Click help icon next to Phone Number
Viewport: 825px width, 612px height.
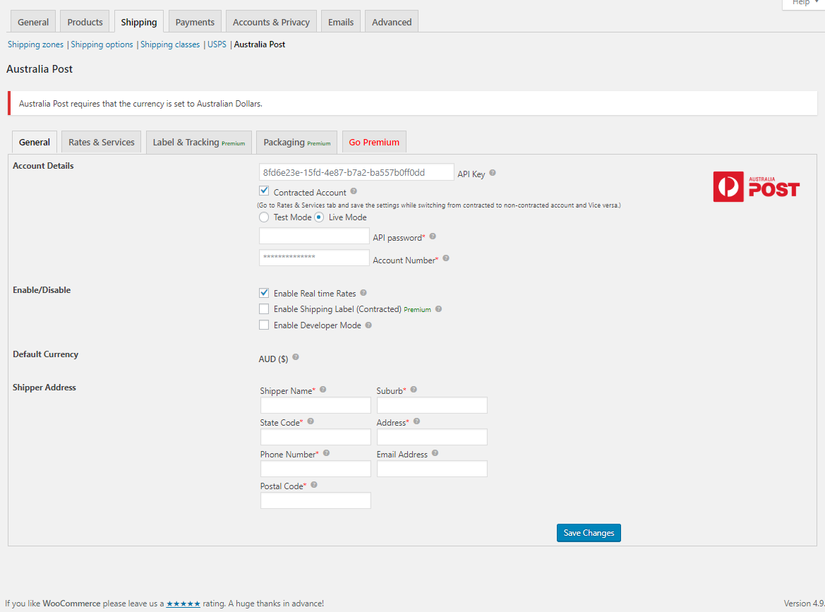326,453
